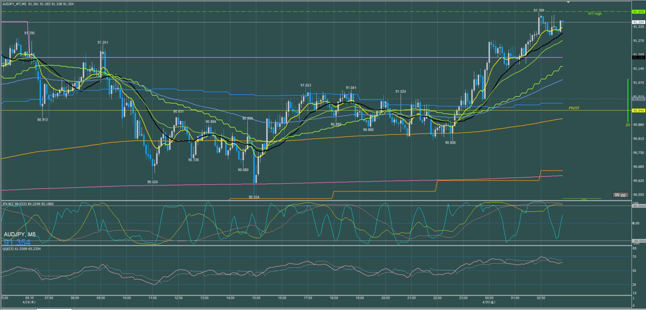Click the AUDJPY_MT,M5 chart title text
646x310 pixels.
(14, 4)
